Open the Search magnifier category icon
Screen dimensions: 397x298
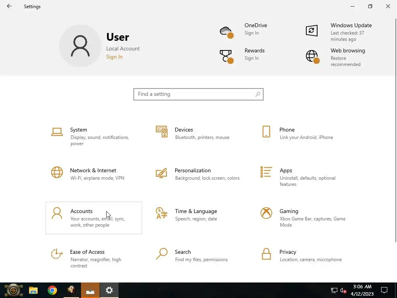tap(162, 254)
